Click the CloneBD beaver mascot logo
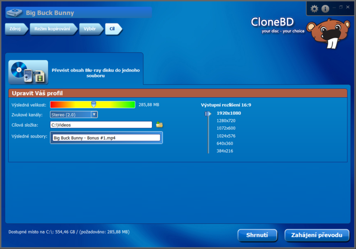 pos(328,33)
